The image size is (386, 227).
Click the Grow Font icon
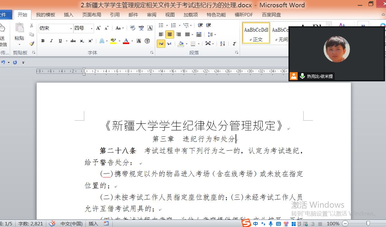click(98, 28)
